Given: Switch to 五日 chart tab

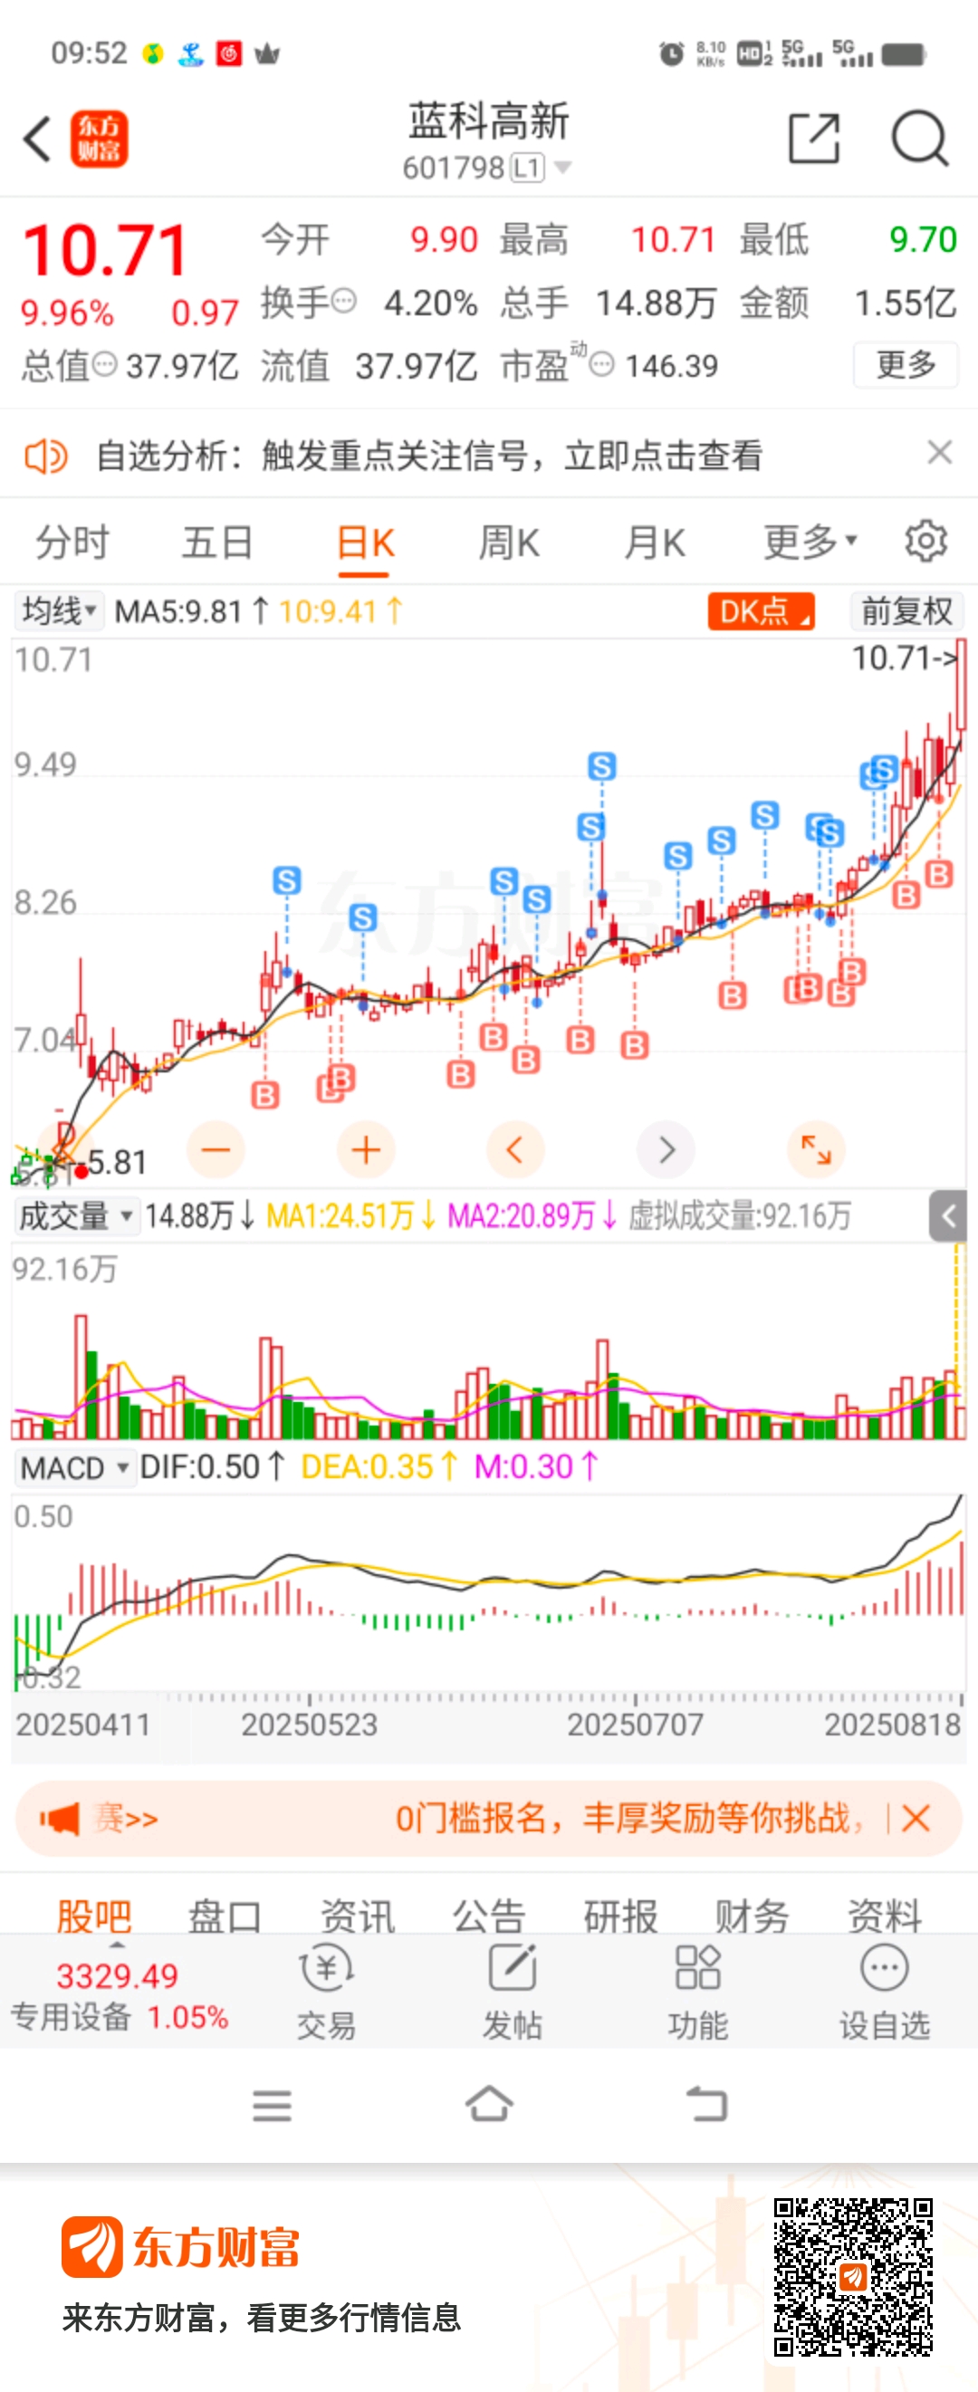Looking at the screenshot, I should pyautogui.click(x=217, y=543).
